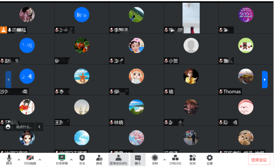Viewport: 274px width, 167px height.
Task: Turn on camera with 开启视频
Action: 30,160
